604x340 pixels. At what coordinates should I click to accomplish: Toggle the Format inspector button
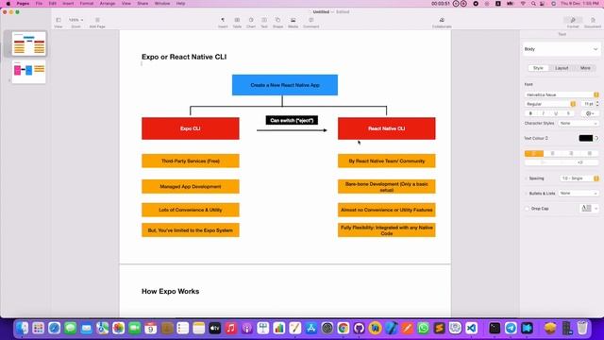click(573, 20)
